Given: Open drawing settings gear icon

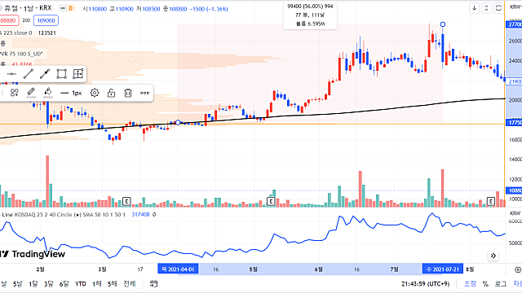Looking at the screenshot, I should click(95, 93).
